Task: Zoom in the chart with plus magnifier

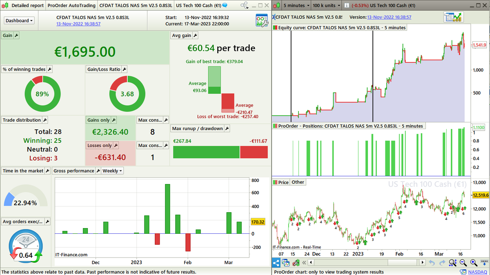Action: [474, 263]
